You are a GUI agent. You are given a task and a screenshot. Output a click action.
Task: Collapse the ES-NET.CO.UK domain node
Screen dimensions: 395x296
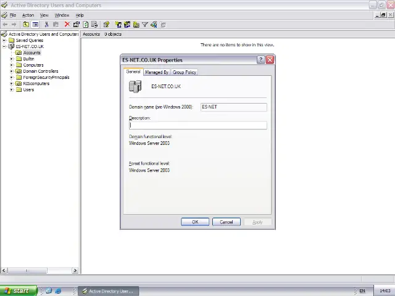[4, 47]
